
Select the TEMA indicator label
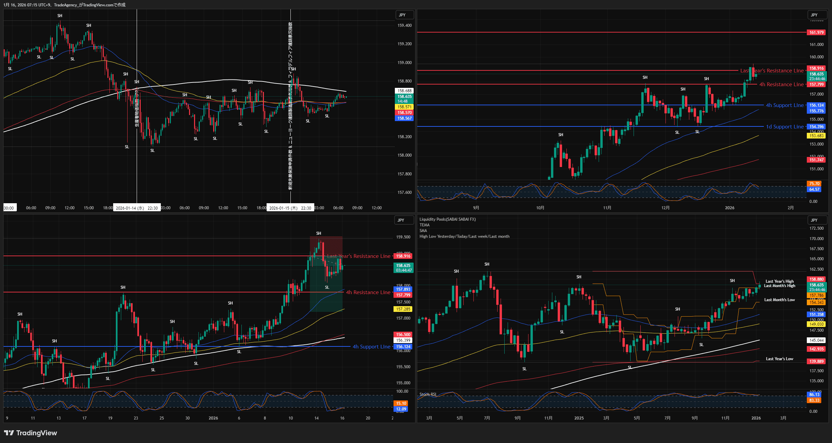coord(424,225)
